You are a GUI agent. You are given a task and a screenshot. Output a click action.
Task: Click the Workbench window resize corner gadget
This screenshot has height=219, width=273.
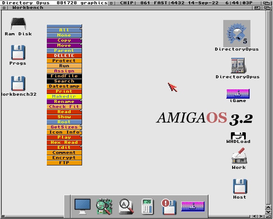[x=268, y=216]
